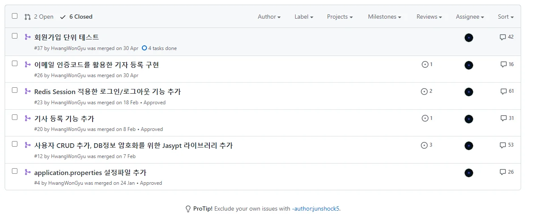
Task: Expand the Label filter dropdown
Action: coord(304,17)
